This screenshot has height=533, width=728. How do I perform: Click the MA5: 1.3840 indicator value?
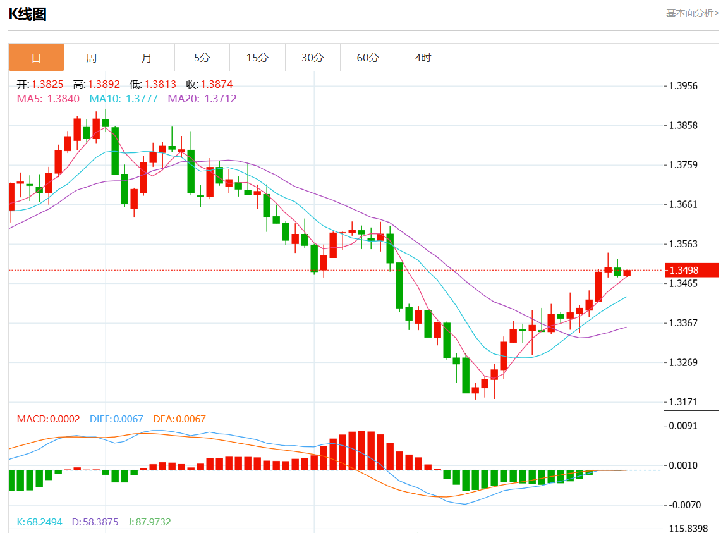tap(48, 99)
